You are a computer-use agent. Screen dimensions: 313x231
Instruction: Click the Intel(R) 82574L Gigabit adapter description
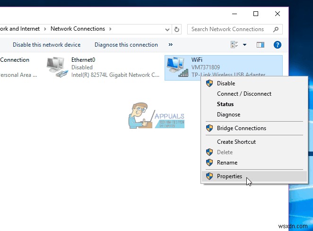115,75
